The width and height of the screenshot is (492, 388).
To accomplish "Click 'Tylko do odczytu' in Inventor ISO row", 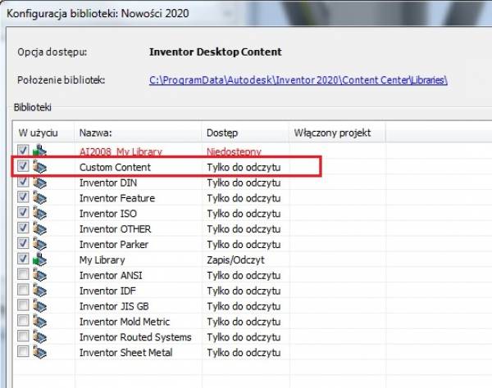I will pos(244,214).
